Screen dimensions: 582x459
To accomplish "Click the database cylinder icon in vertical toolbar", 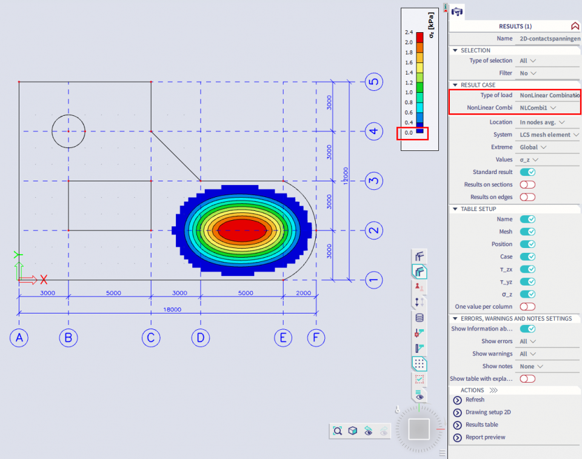I will 420,317.
